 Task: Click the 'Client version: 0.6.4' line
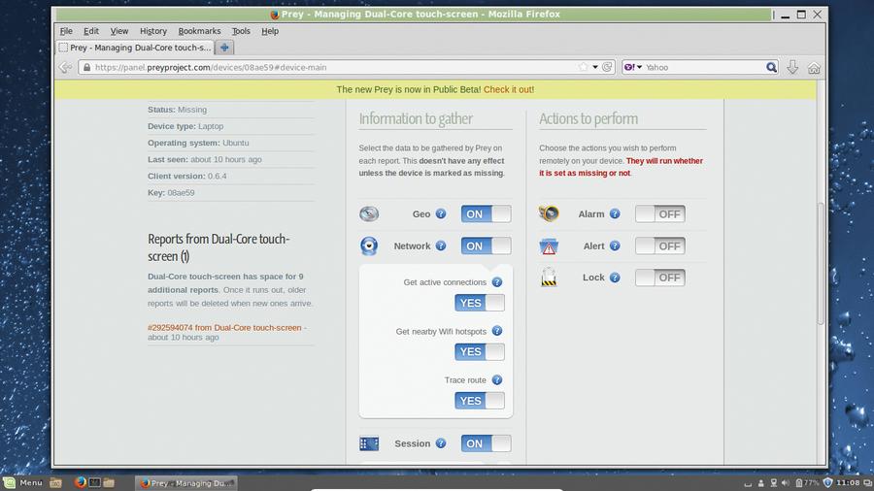coord(187,176)
